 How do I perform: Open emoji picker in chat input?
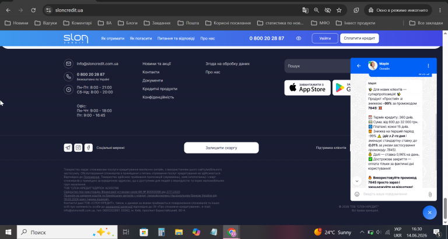[x=357, y=194]
